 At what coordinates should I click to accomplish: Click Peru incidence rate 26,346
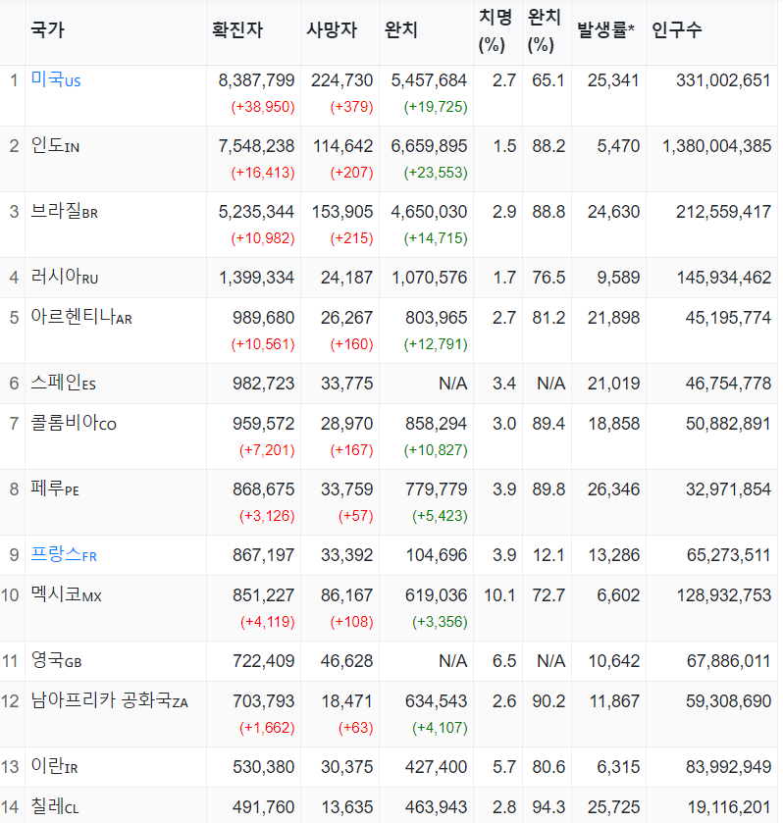pyautogui.click(x=613, y=489)
